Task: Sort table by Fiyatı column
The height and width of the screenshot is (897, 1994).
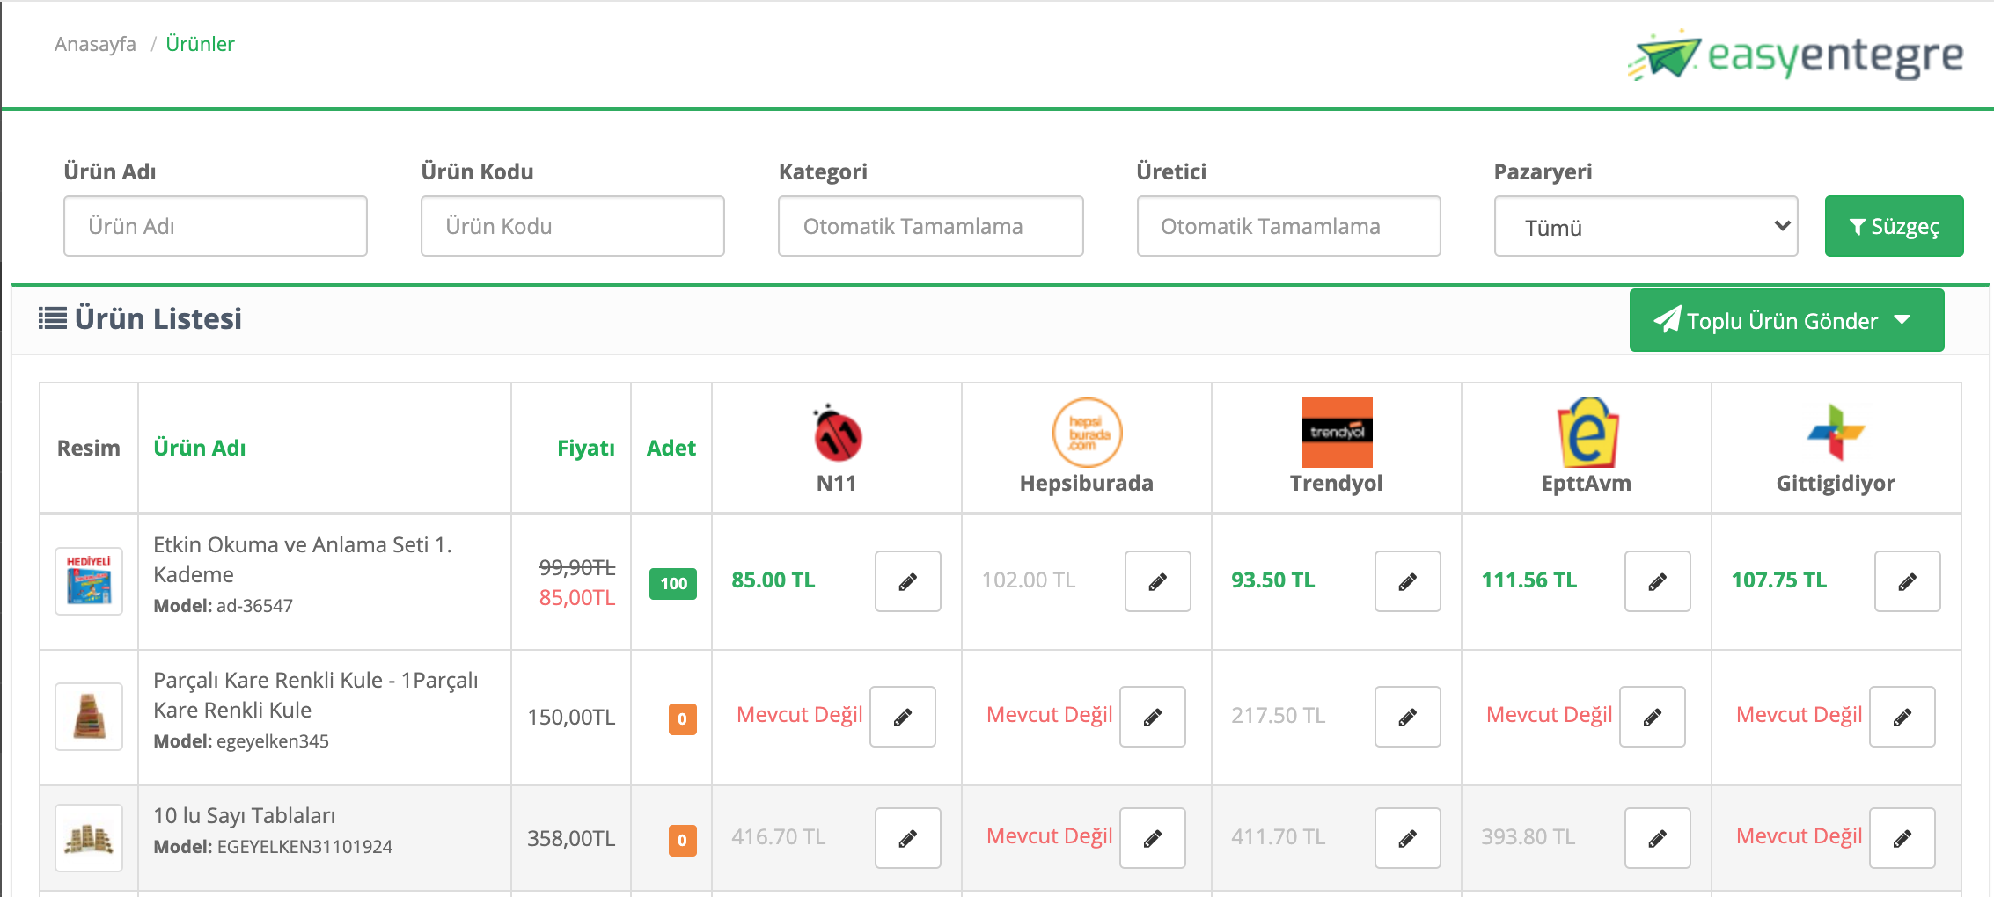Action: (586, 448)
